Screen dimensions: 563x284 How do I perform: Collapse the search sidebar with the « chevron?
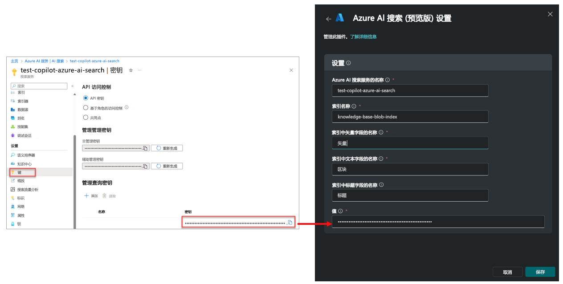coord(72,86)
